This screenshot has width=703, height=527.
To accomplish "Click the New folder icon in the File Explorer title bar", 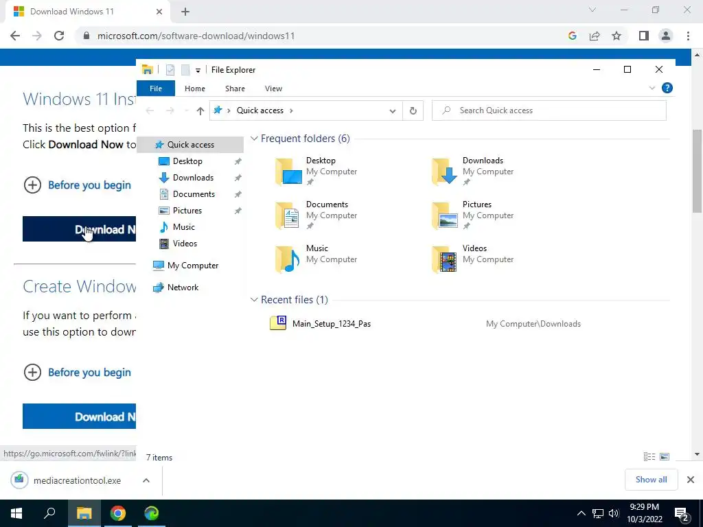I will pyautogui.click(x=185, y=70).
